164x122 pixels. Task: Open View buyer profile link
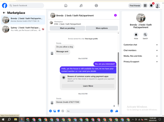[91, 39]
